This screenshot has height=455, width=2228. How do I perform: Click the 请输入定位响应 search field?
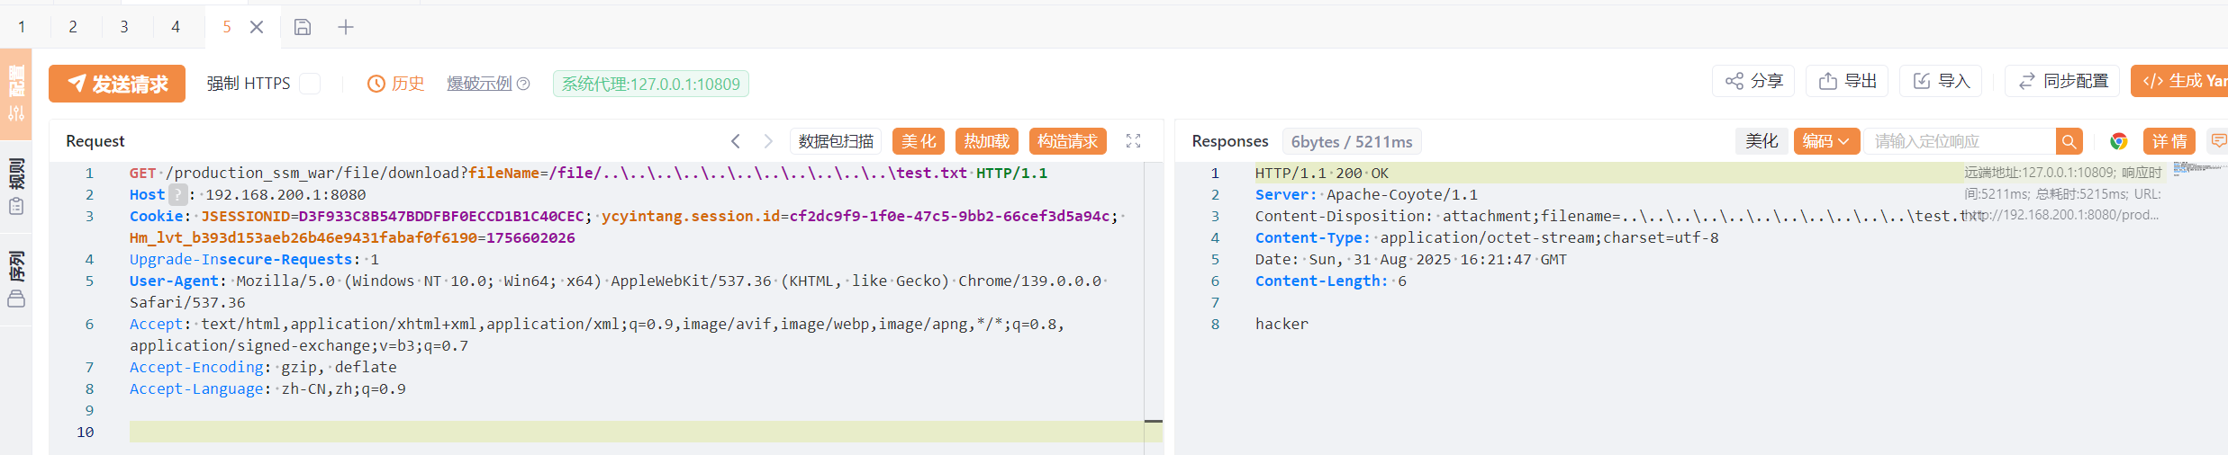coord(1959,141)
